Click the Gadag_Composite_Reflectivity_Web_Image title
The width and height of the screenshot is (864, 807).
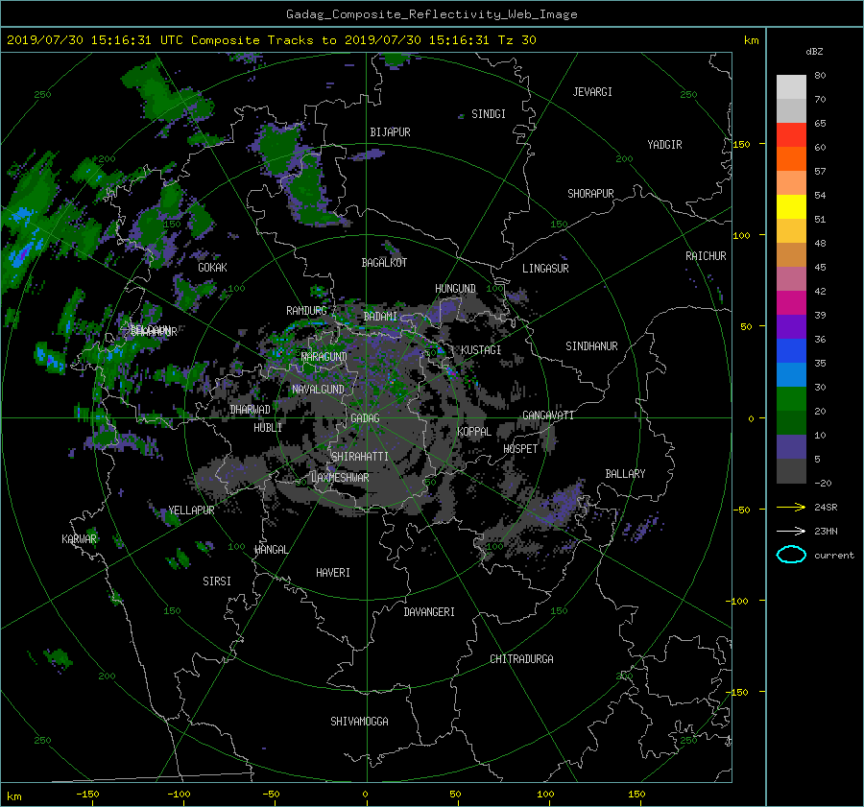[431, 14]
